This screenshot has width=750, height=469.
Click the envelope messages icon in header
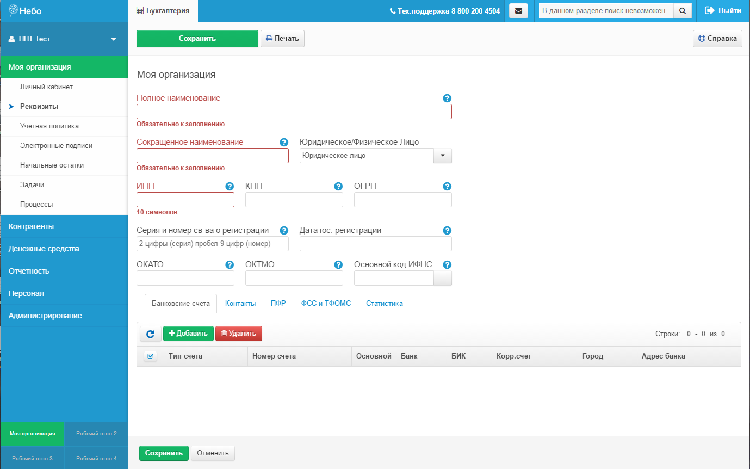tap(518, 11)
